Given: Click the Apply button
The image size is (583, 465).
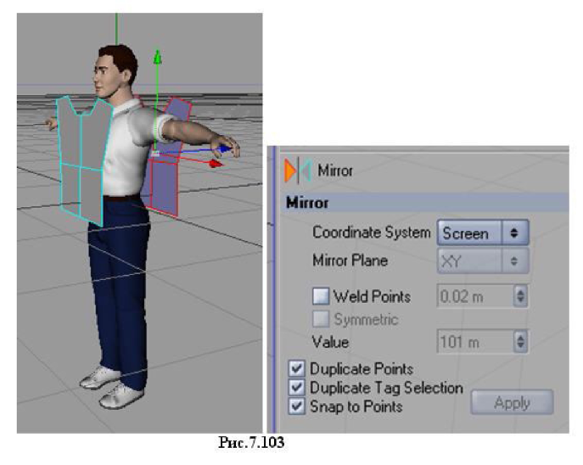Looking at the screenshot, I should [512, 402].
